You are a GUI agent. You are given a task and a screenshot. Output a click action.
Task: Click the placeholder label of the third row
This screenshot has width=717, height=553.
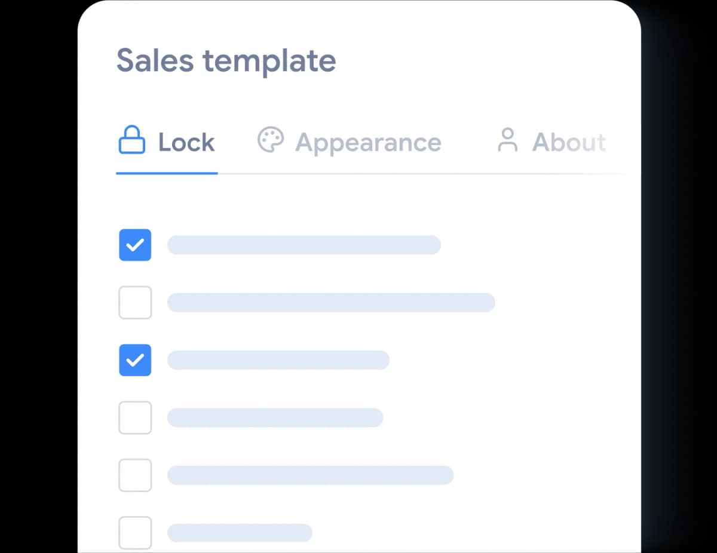278,360
